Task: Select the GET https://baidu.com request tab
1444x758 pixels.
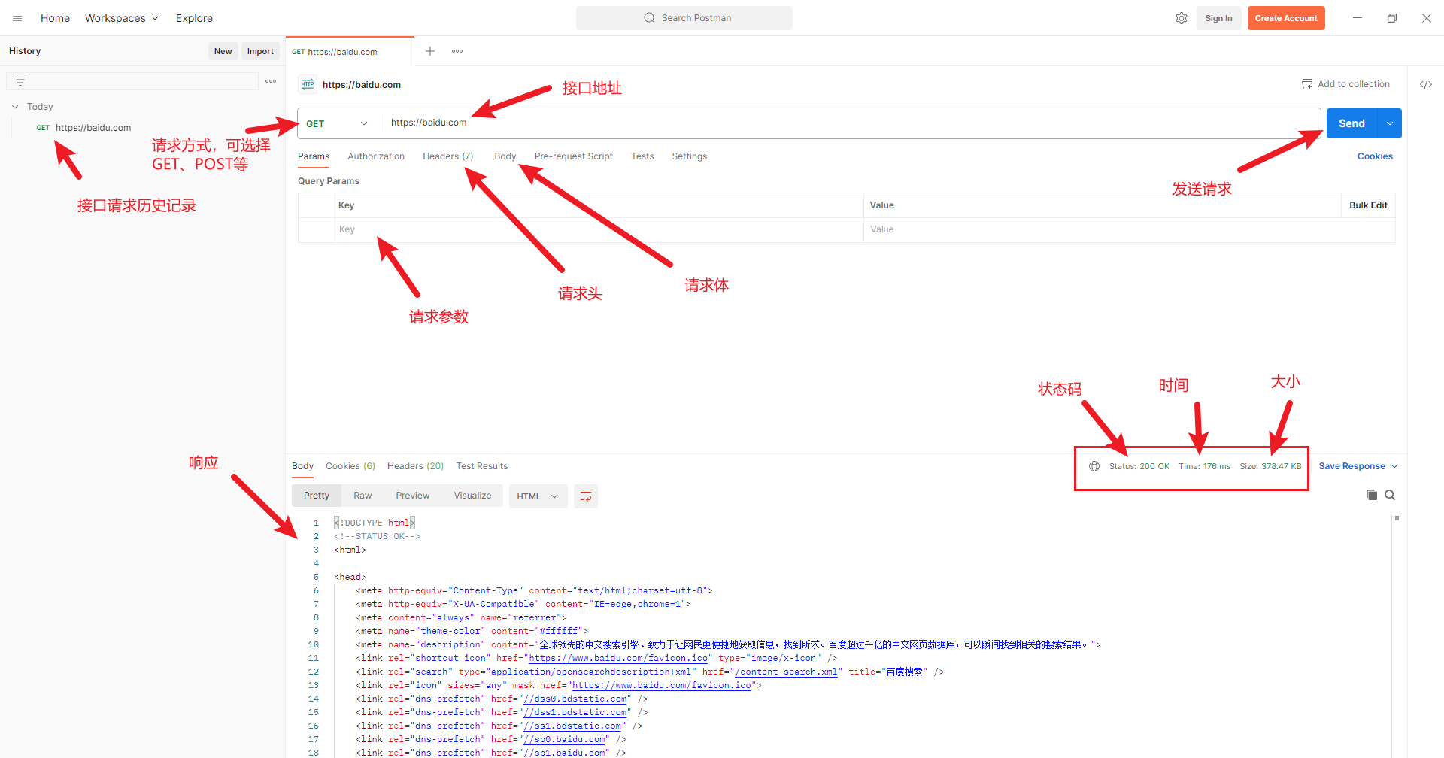Action: click(x=350, y=52)
